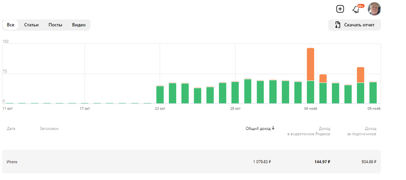Click the value 144.97 ₽
This screenshot has height=180, width=406.
(x=322, y=162)
